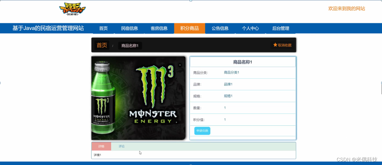Image resolution: width=382 pixels, height=165 pixels.
Task: Click the 商品分类: label
Action: point(201,73)
